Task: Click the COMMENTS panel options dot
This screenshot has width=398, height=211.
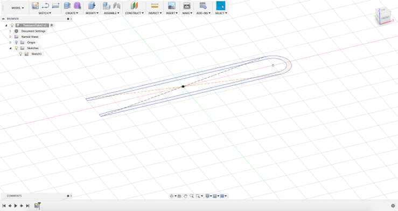Action: coord(68,196)
